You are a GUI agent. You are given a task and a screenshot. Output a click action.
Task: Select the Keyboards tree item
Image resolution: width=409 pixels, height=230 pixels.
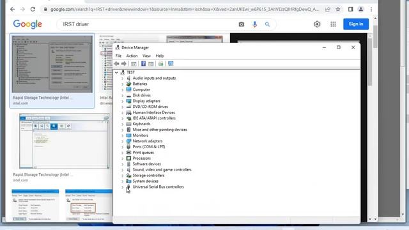[x=141, y=124]
